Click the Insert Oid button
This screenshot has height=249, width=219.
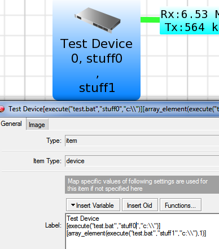coord(139,205)
